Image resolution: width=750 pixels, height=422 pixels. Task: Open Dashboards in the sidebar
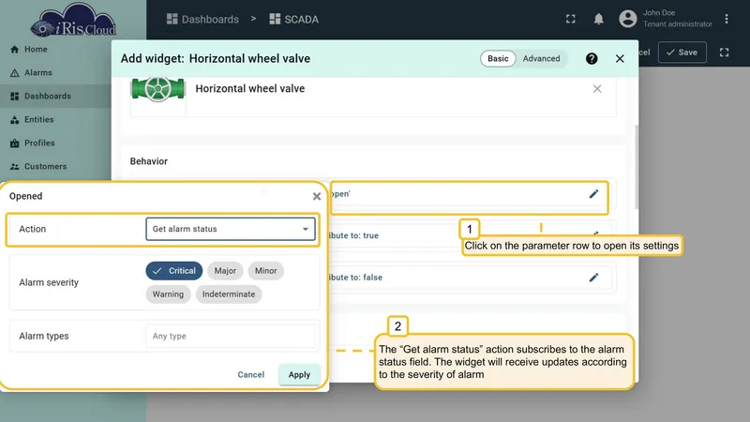tap(48, 97)
